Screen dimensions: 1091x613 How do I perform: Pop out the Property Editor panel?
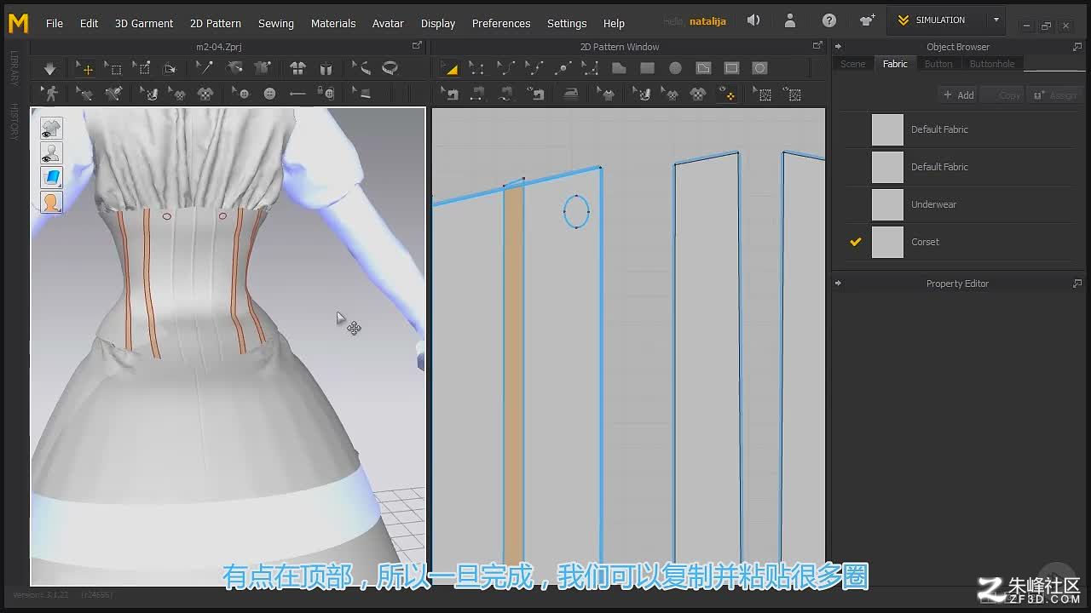(x=1077, y=284)
